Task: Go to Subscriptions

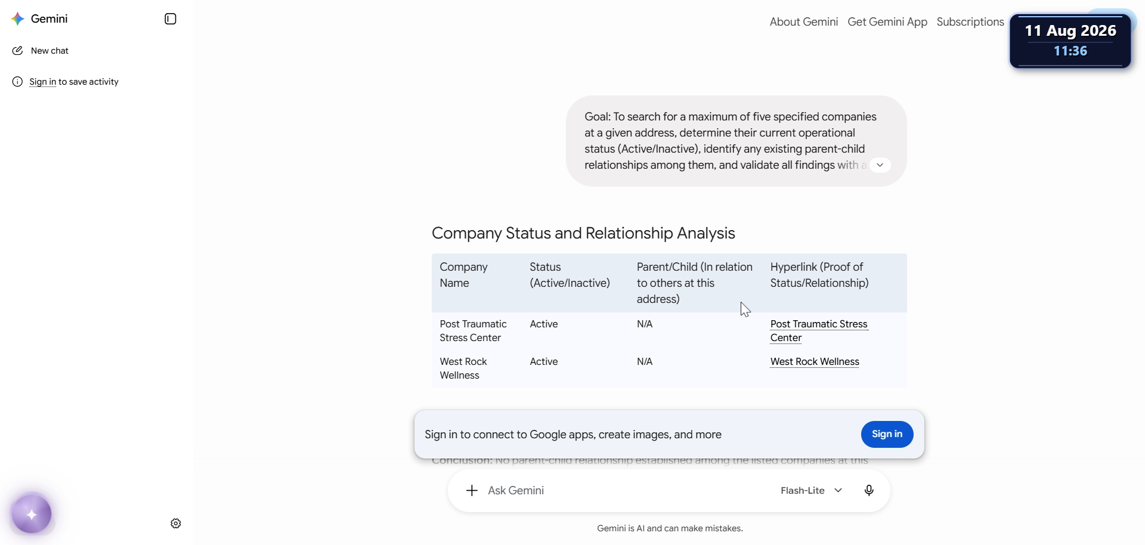Action: click(970, 22)
